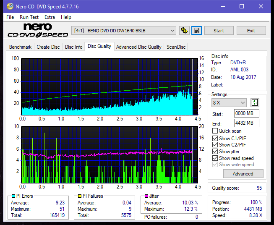Click the PO failures value 0
Screen dimensions: 274x225
coord(197,217)
